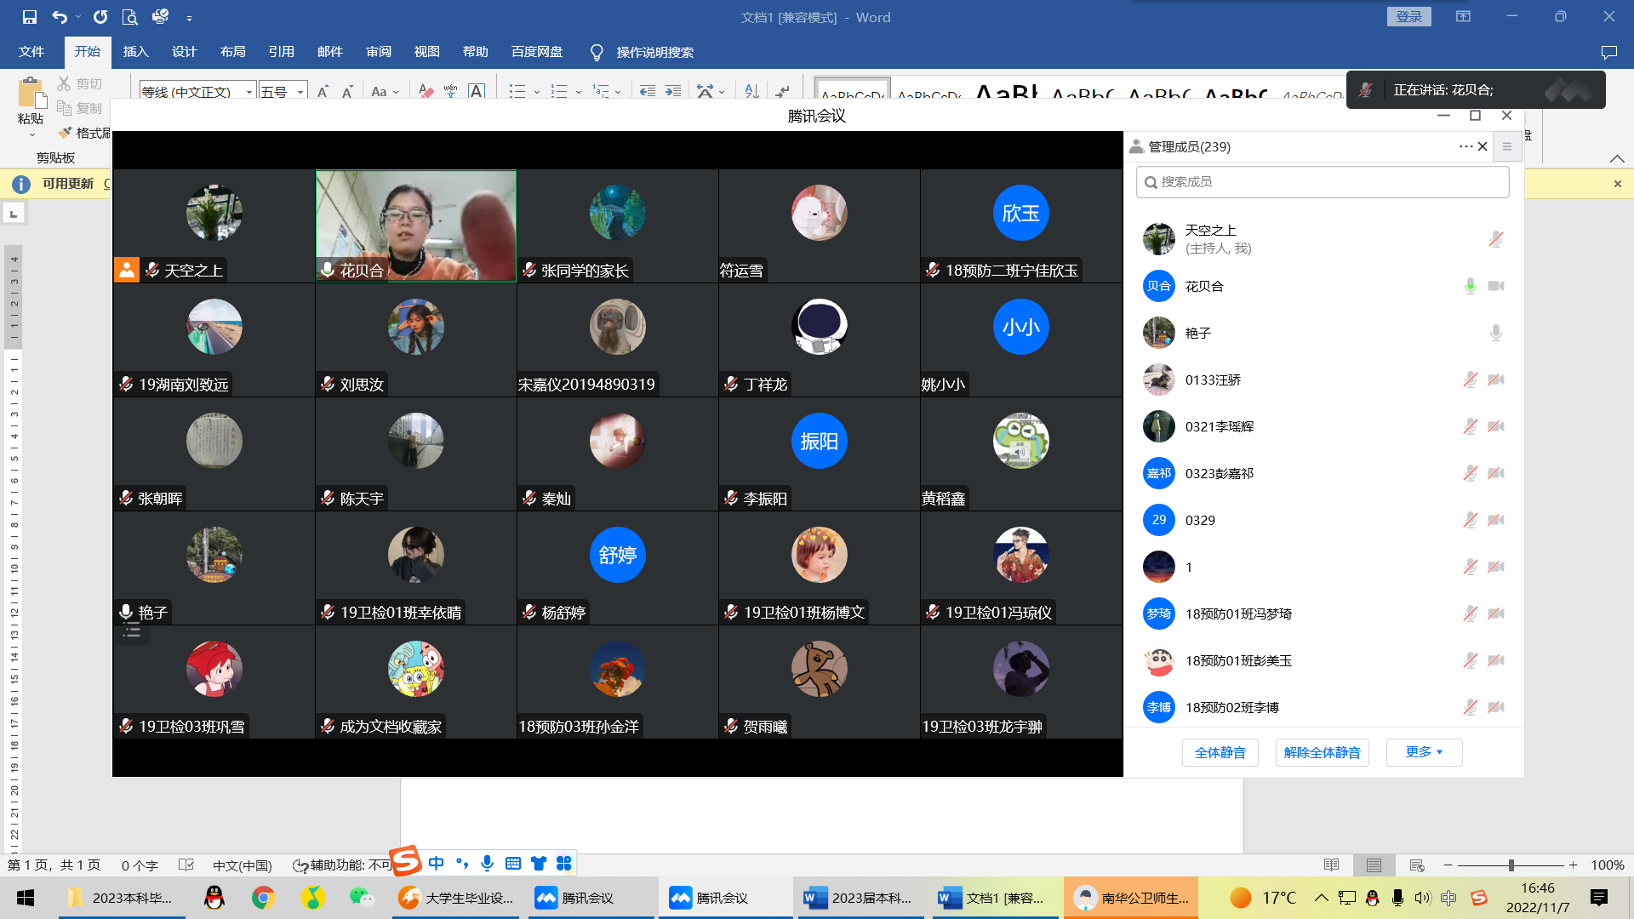The height and width of the screenshot is (919, 1634).
Task: Toggle microphone for member 花贝合
Action: (1470, 286)
